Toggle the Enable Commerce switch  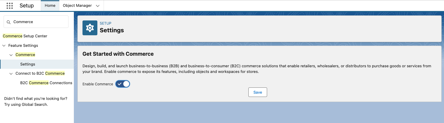coord(123,84)
